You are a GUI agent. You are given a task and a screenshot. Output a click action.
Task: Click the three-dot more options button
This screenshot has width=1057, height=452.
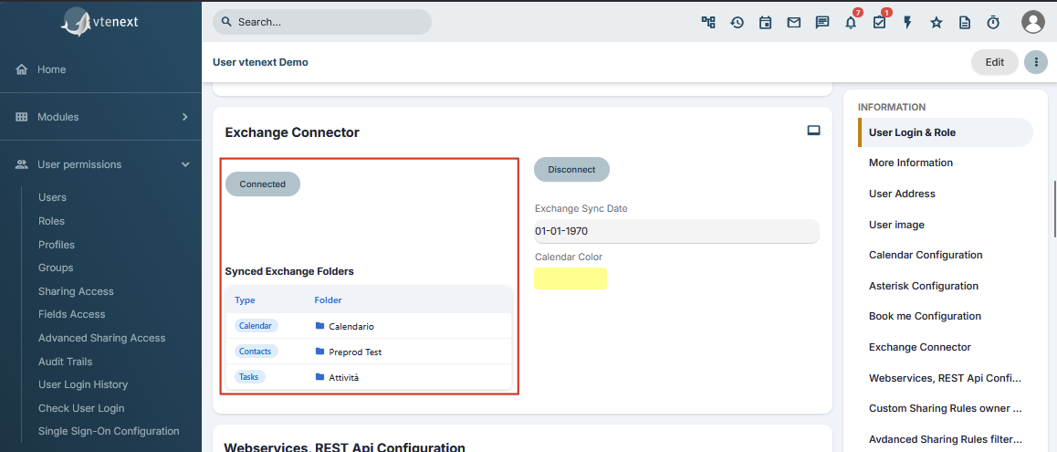[x=1035, y=62]
